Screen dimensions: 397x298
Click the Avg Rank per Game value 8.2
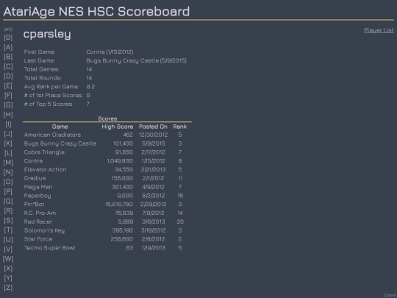pos(90,87)
